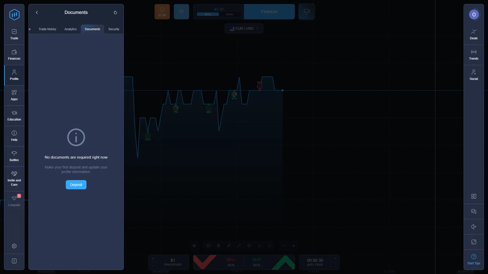Image resolution: width=488 pixels, height=274 pixels.
Task: Open the Trade section in left sidebar
Action: click(x=14, y=34)
